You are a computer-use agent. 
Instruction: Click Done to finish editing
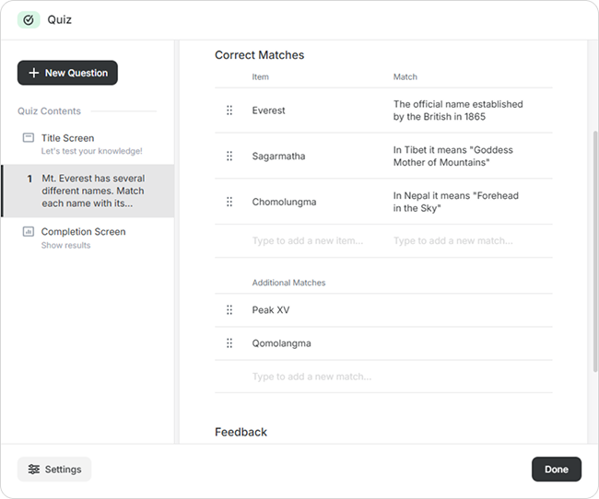pyautogui.click(x=556, y=470)
